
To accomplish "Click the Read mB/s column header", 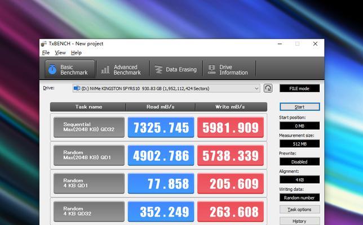I will coord(161,107).
